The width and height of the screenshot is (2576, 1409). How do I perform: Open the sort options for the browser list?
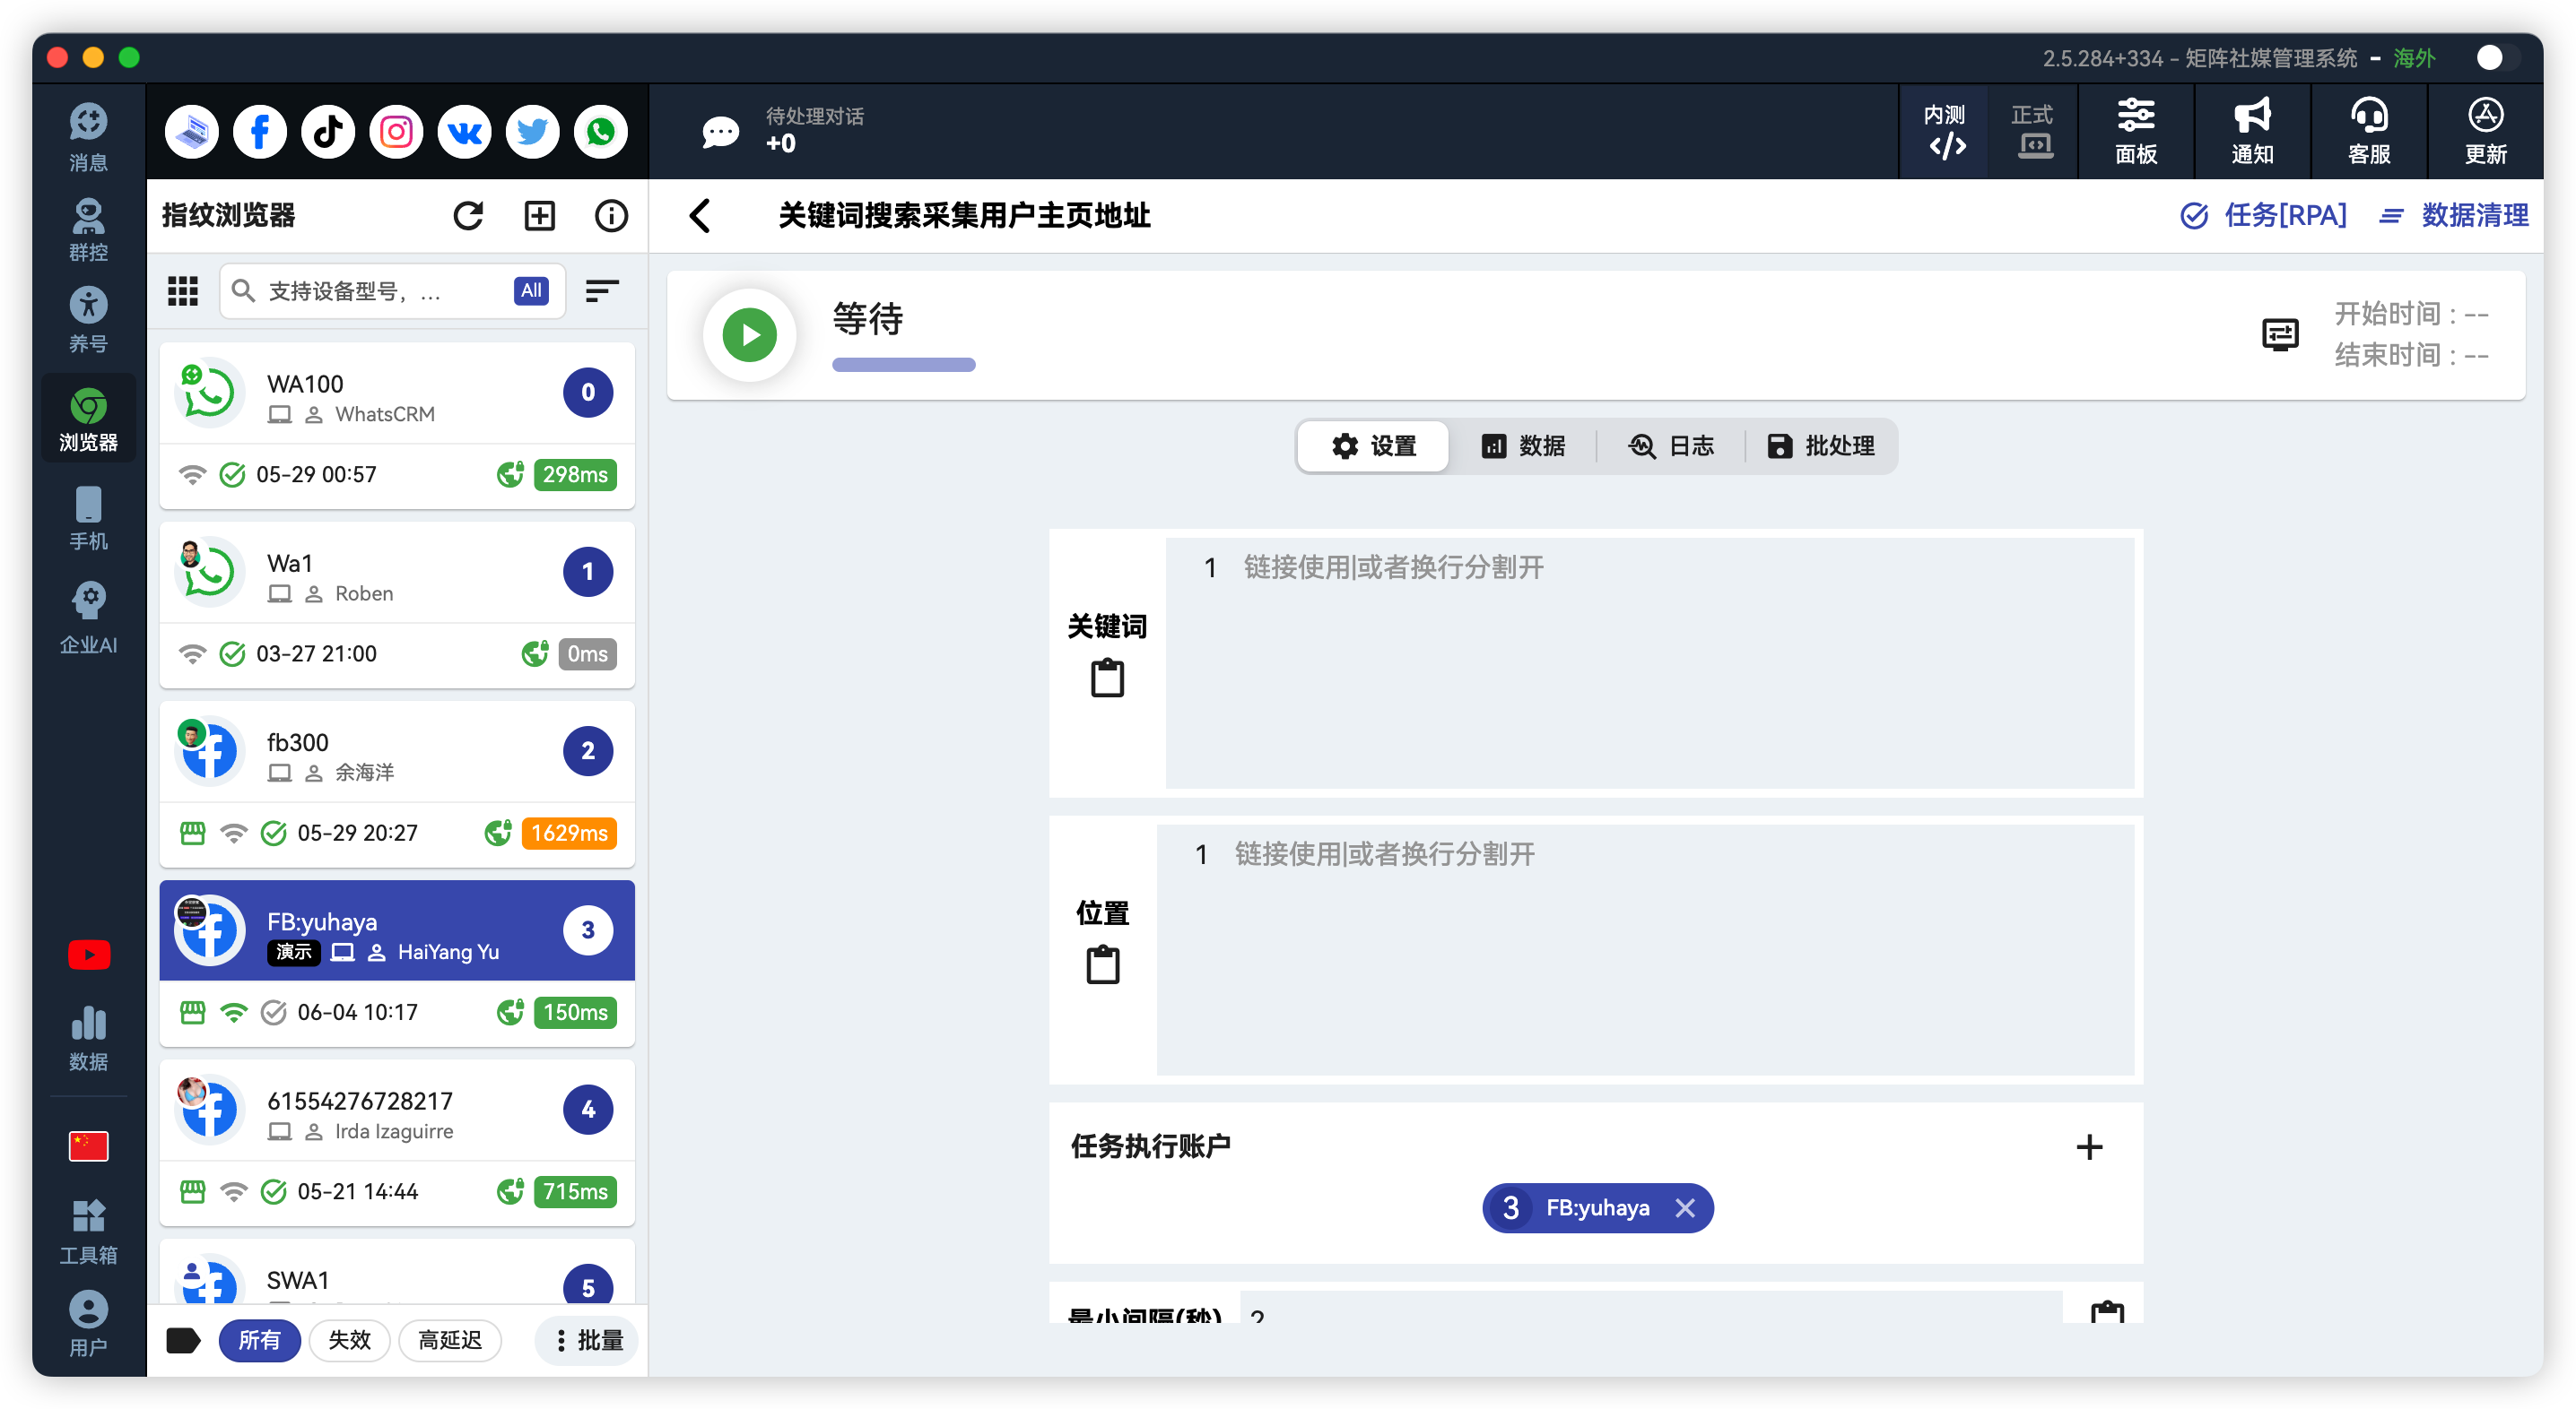pos(601,290)
